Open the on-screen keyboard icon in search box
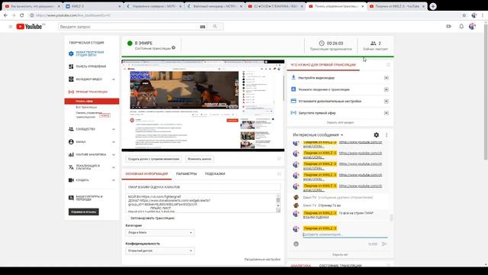 click(x=202, y=27)
